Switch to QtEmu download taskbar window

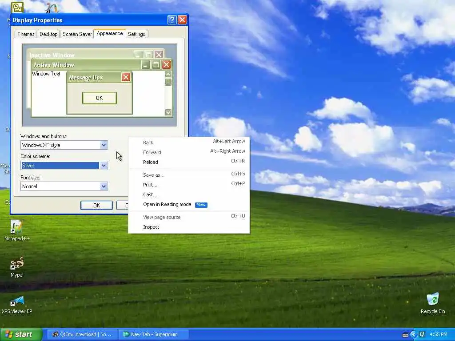(x=82, y=334)
